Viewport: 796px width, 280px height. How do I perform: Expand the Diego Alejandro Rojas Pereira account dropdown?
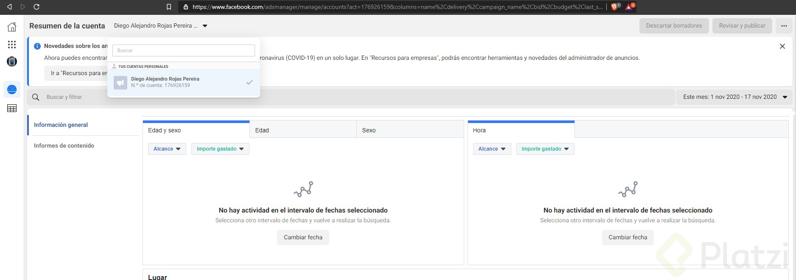(161, 26)
